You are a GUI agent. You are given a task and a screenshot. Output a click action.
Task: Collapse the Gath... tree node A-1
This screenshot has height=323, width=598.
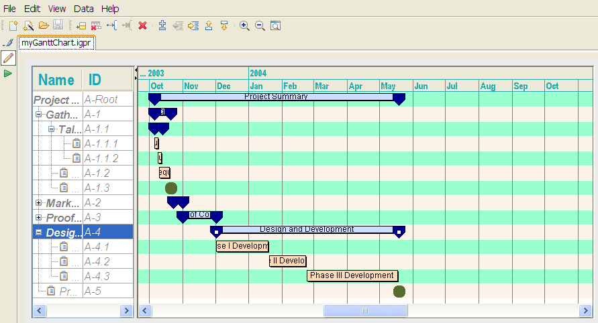[39, 115]
